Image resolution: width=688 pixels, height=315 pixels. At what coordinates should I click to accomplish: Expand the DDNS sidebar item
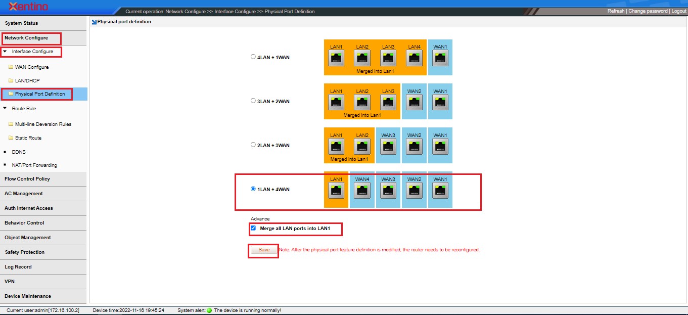(x=18, y=152)
